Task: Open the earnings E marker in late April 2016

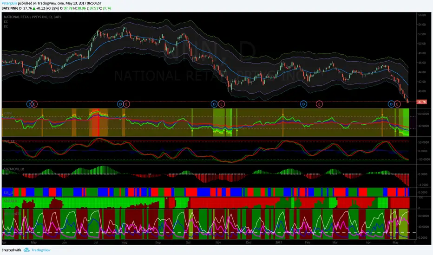Action: [34, 104]
